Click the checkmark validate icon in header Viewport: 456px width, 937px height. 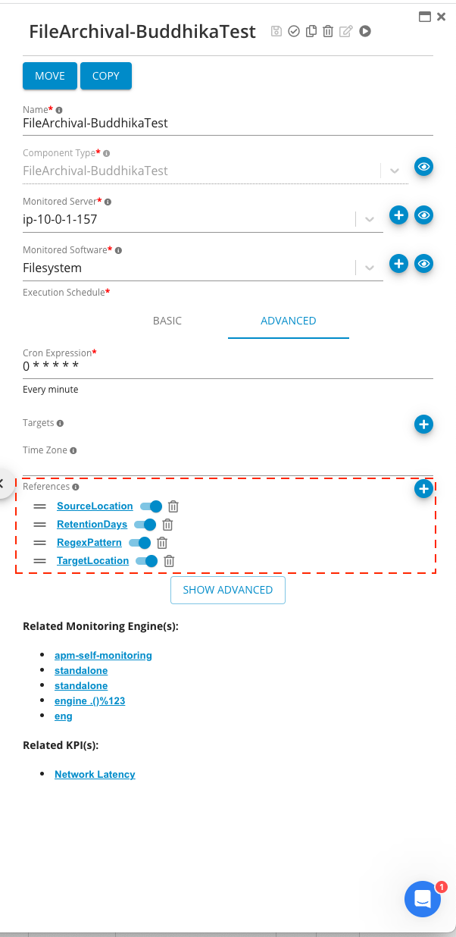294,31
